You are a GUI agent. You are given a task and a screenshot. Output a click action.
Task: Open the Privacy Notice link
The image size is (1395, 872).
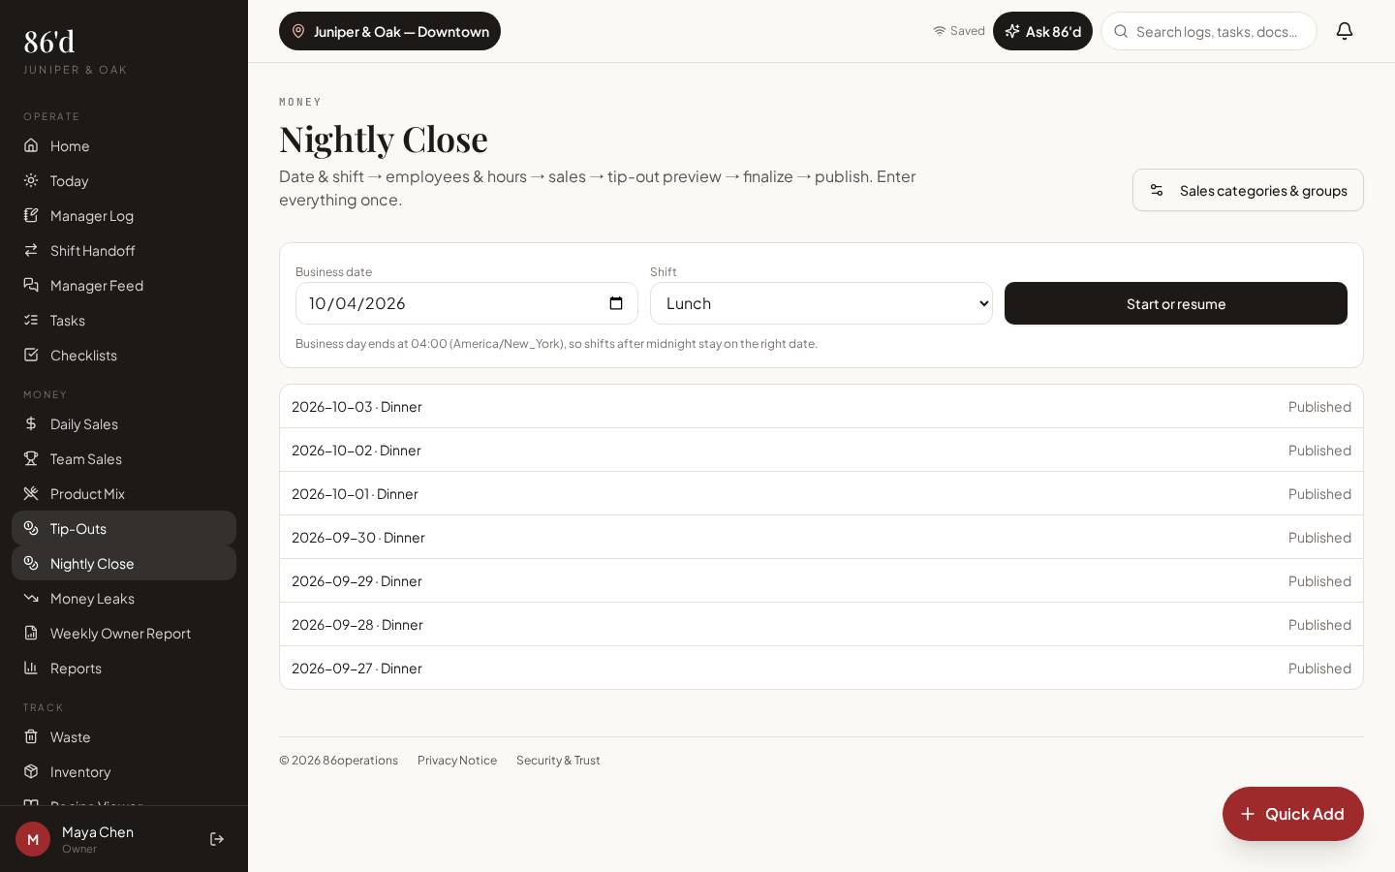tap(457, 761)
